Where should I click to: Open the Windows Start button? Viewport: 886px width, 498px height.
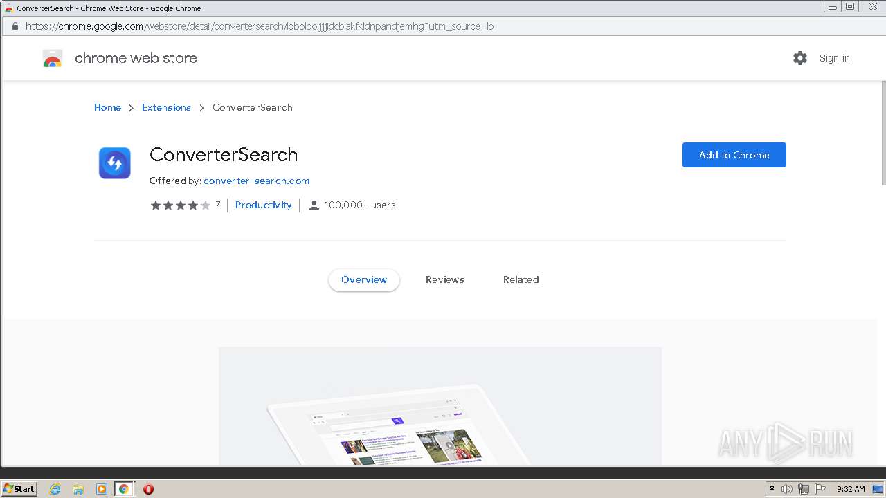click(x=19, y=489)
